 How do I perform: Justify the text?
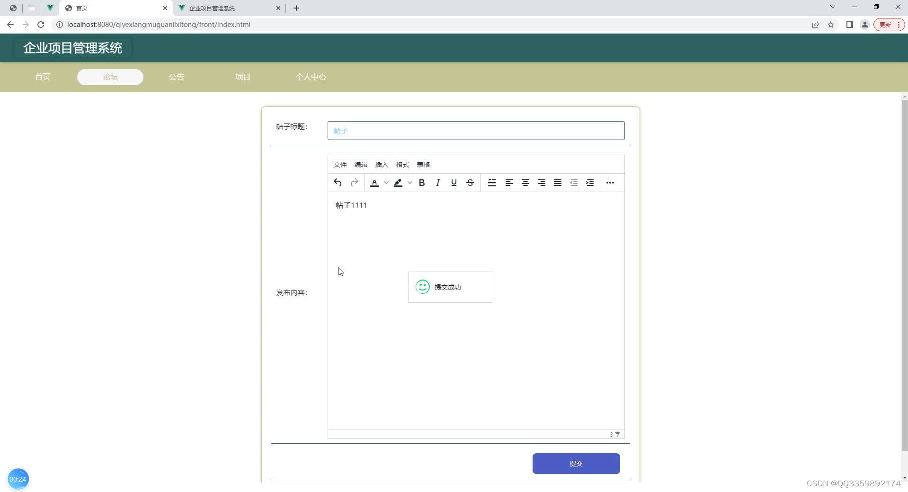click(558, 183)
